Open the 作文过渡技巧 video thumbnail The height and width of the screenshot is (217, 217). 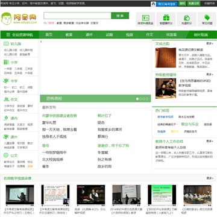pos(55,195)
